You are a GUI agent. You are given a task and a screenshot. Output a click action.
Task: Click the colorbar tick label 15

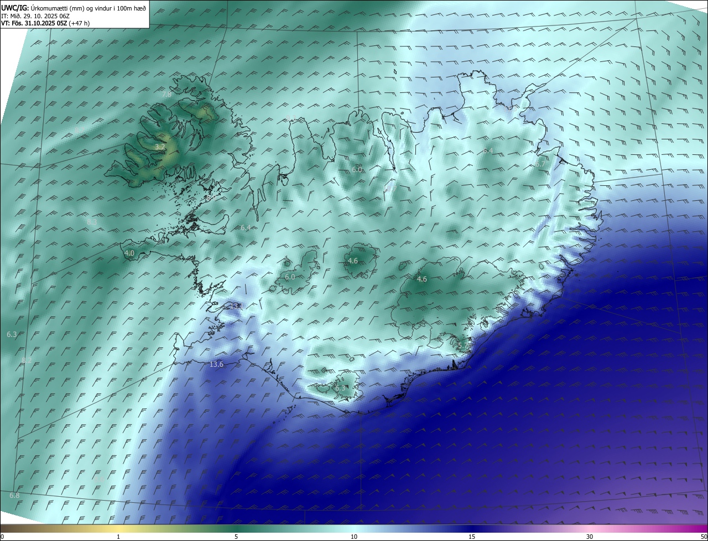(472, 537)
